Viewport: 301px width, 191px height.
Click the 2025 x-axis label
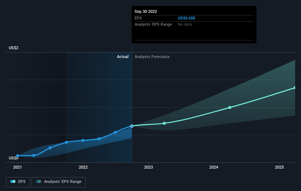coord(279,167)
